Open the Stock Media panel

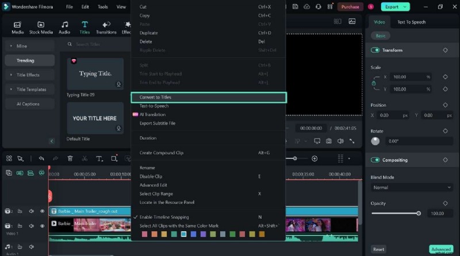pyautogui.click(x=41, y=28)
